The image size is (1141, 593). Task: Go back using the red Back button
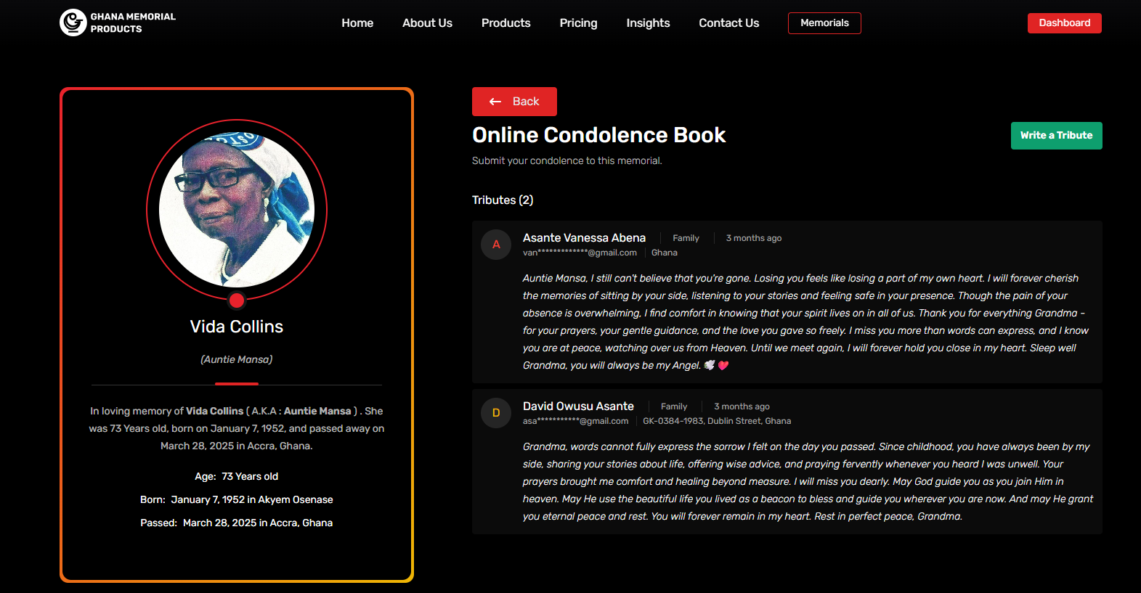coord(514,102)
